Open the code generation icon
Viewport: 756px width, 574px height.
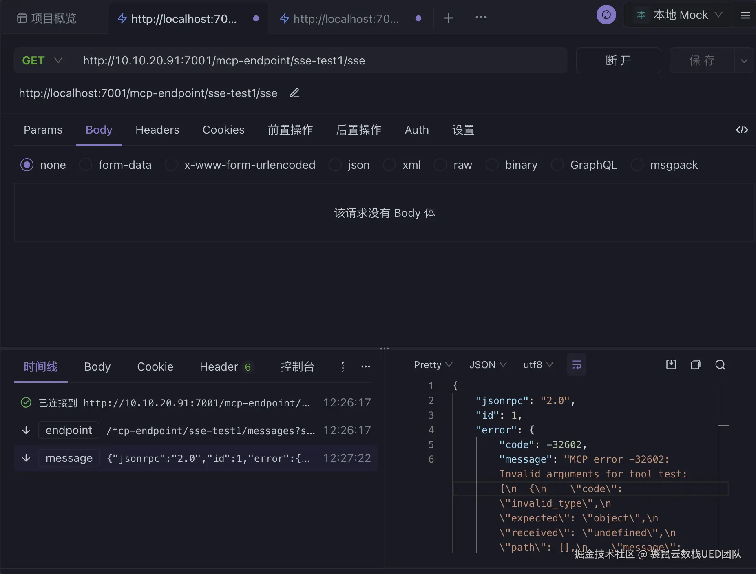coord(742,130)
